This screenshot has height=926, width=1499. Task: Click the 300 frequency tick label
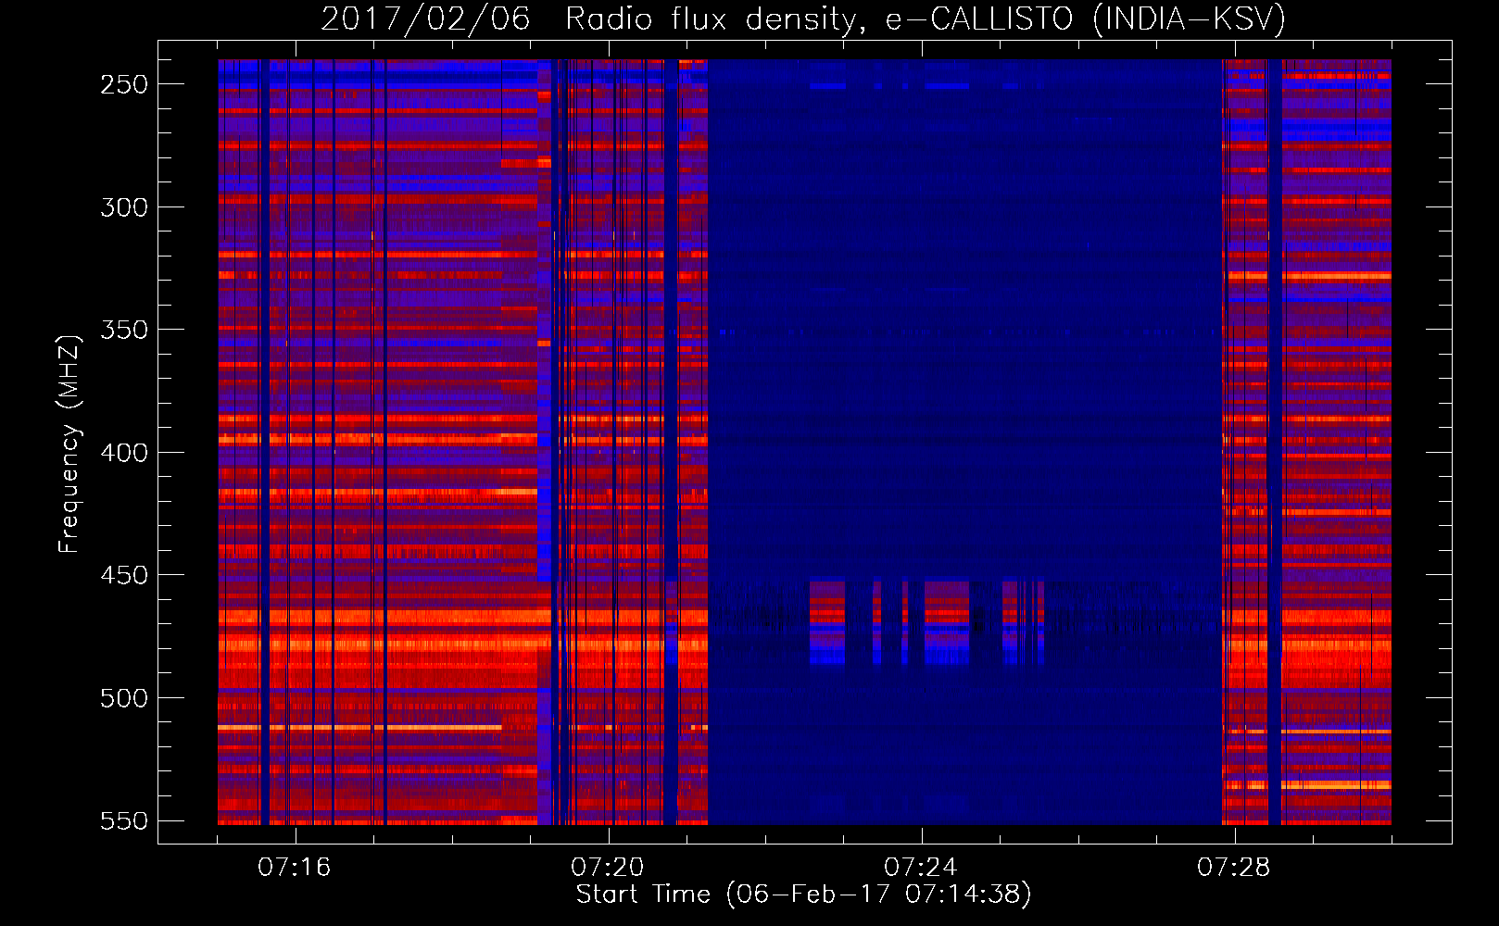pos(124,207)
